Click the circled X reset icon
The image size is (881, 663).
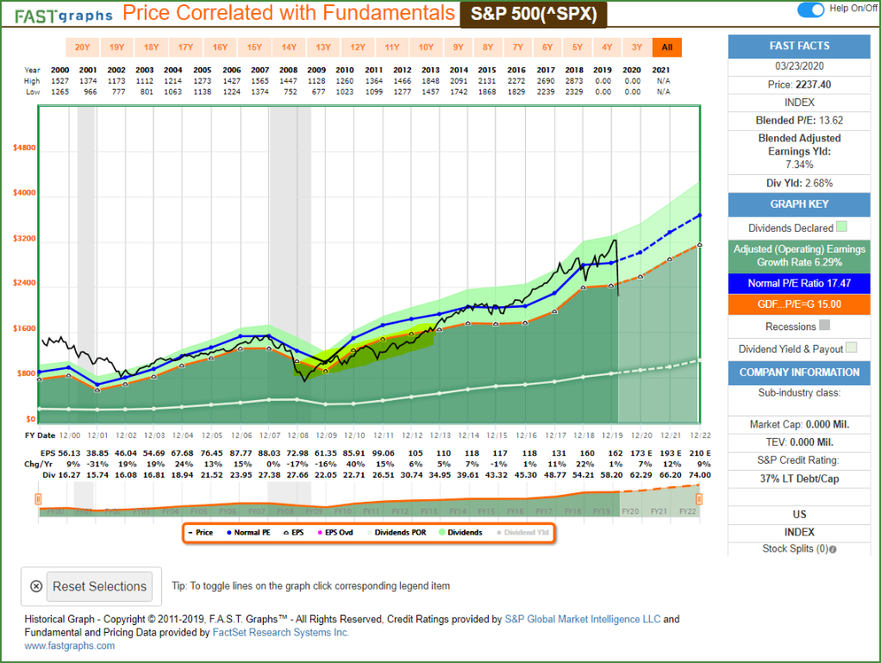click(x=35, y=586)
